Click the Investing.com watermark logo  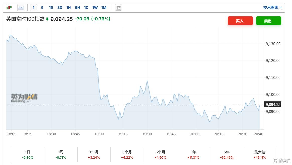pos(24,98)
